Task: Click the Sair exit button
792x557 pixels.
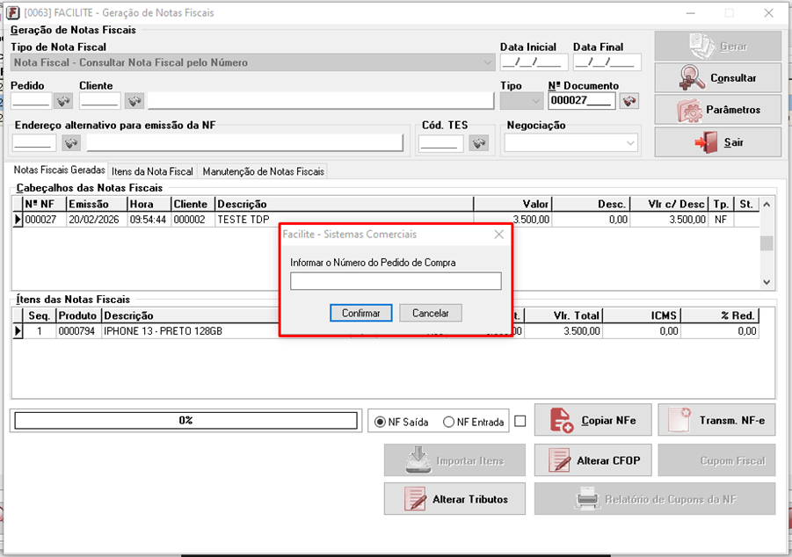Action: click(x=717, y=142)
